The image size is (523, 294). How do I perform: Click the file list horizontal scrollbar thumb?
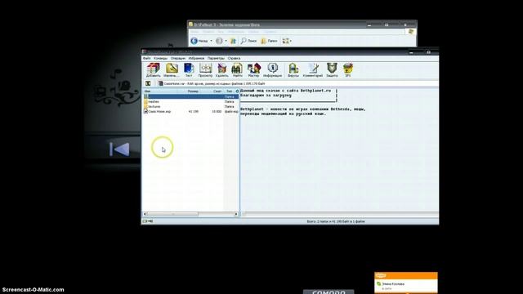coord(172,214)
